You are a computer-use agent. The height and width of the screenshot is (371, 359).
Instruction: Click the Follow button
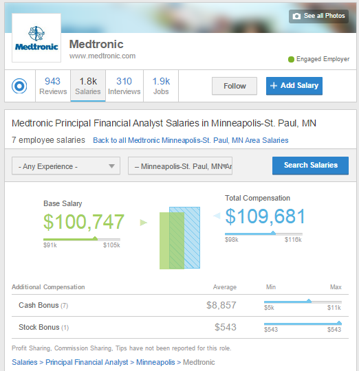click(235, 86)
